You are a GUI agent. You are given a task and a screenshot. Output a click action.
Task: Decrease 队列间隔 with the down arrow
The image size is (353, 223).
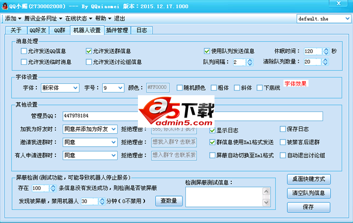(249, 64)
